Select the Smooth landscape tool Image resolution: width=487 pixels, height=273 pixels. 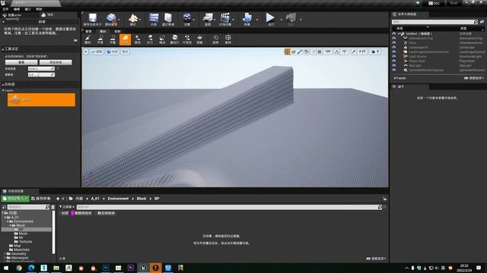click(100, 39)
